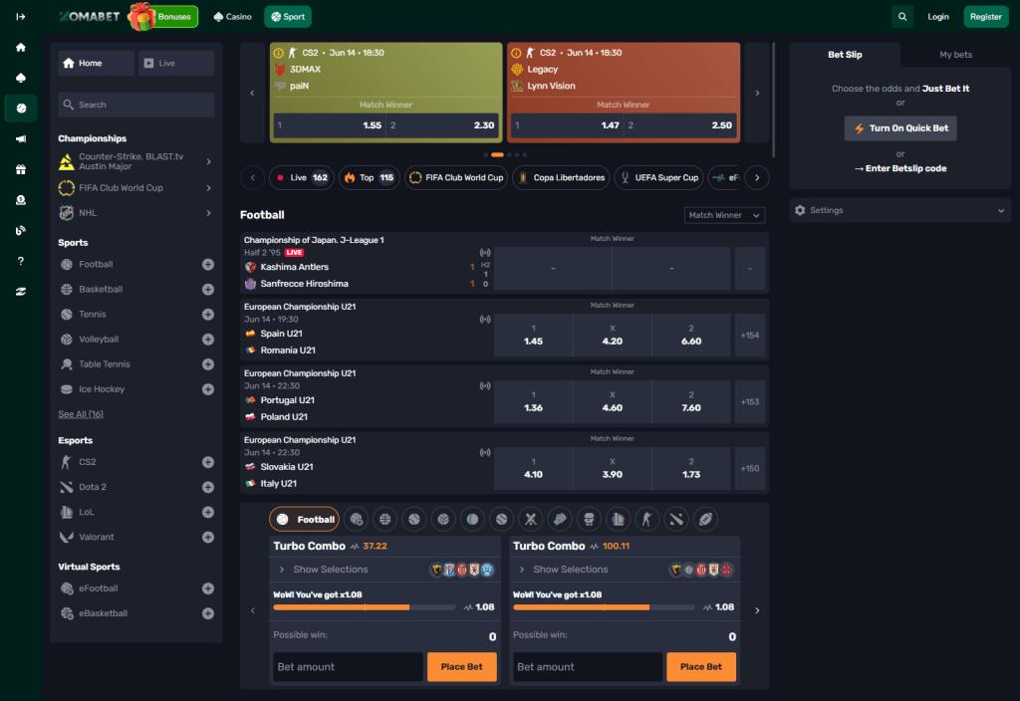Select Italy U21 win odds 1.73

pos(691,468)
